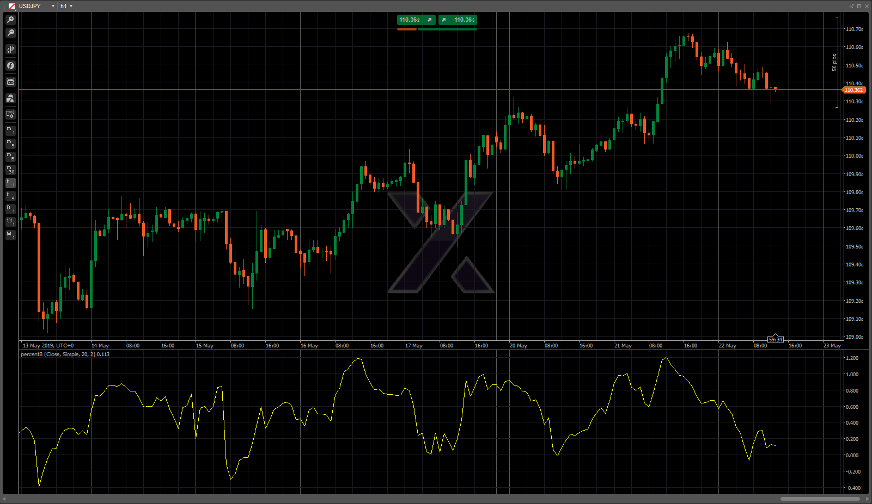Image resolution: width=872 pixels, height=504 pixels.
Task: Click the horizontal scrollbar thumb at bottom
Action: pyautogui.click(x=820, y=499)
